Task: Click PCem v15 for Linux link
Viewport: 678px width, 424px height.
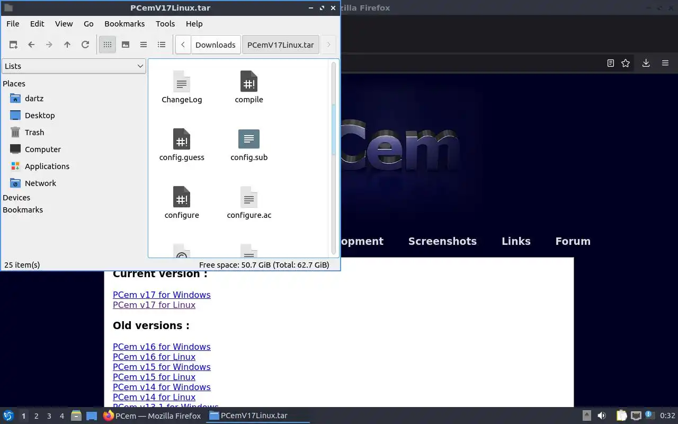Action: tap(154, 377)
